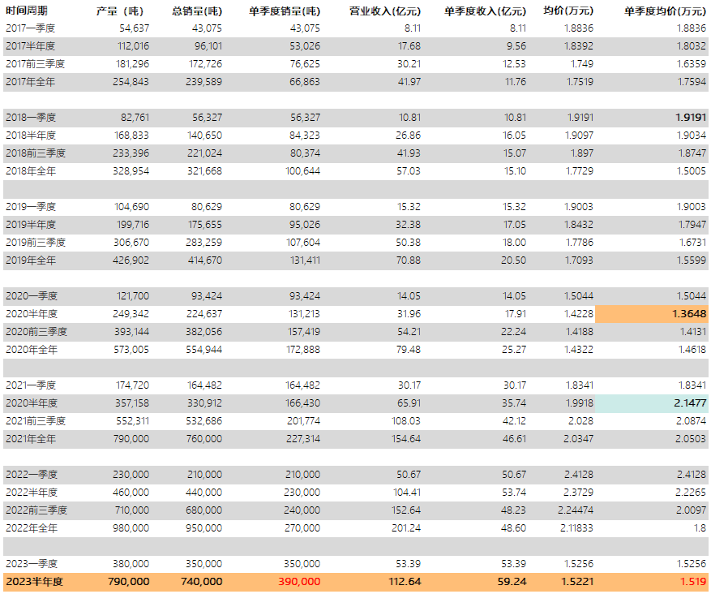
Task: Click quarterly sales value 100,644
Action: [x=302, y=171]
